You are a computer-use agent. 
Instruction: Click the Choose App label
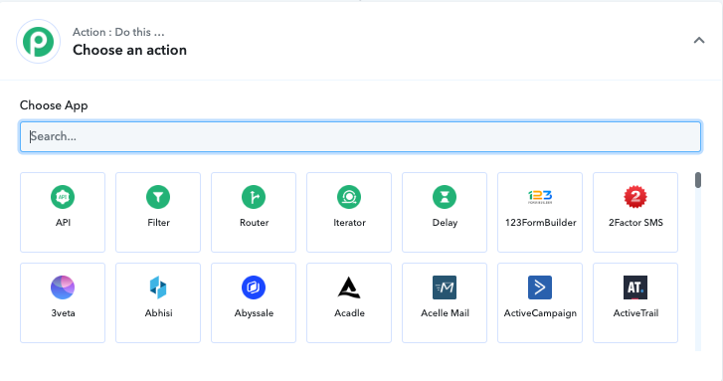point(54,105)
